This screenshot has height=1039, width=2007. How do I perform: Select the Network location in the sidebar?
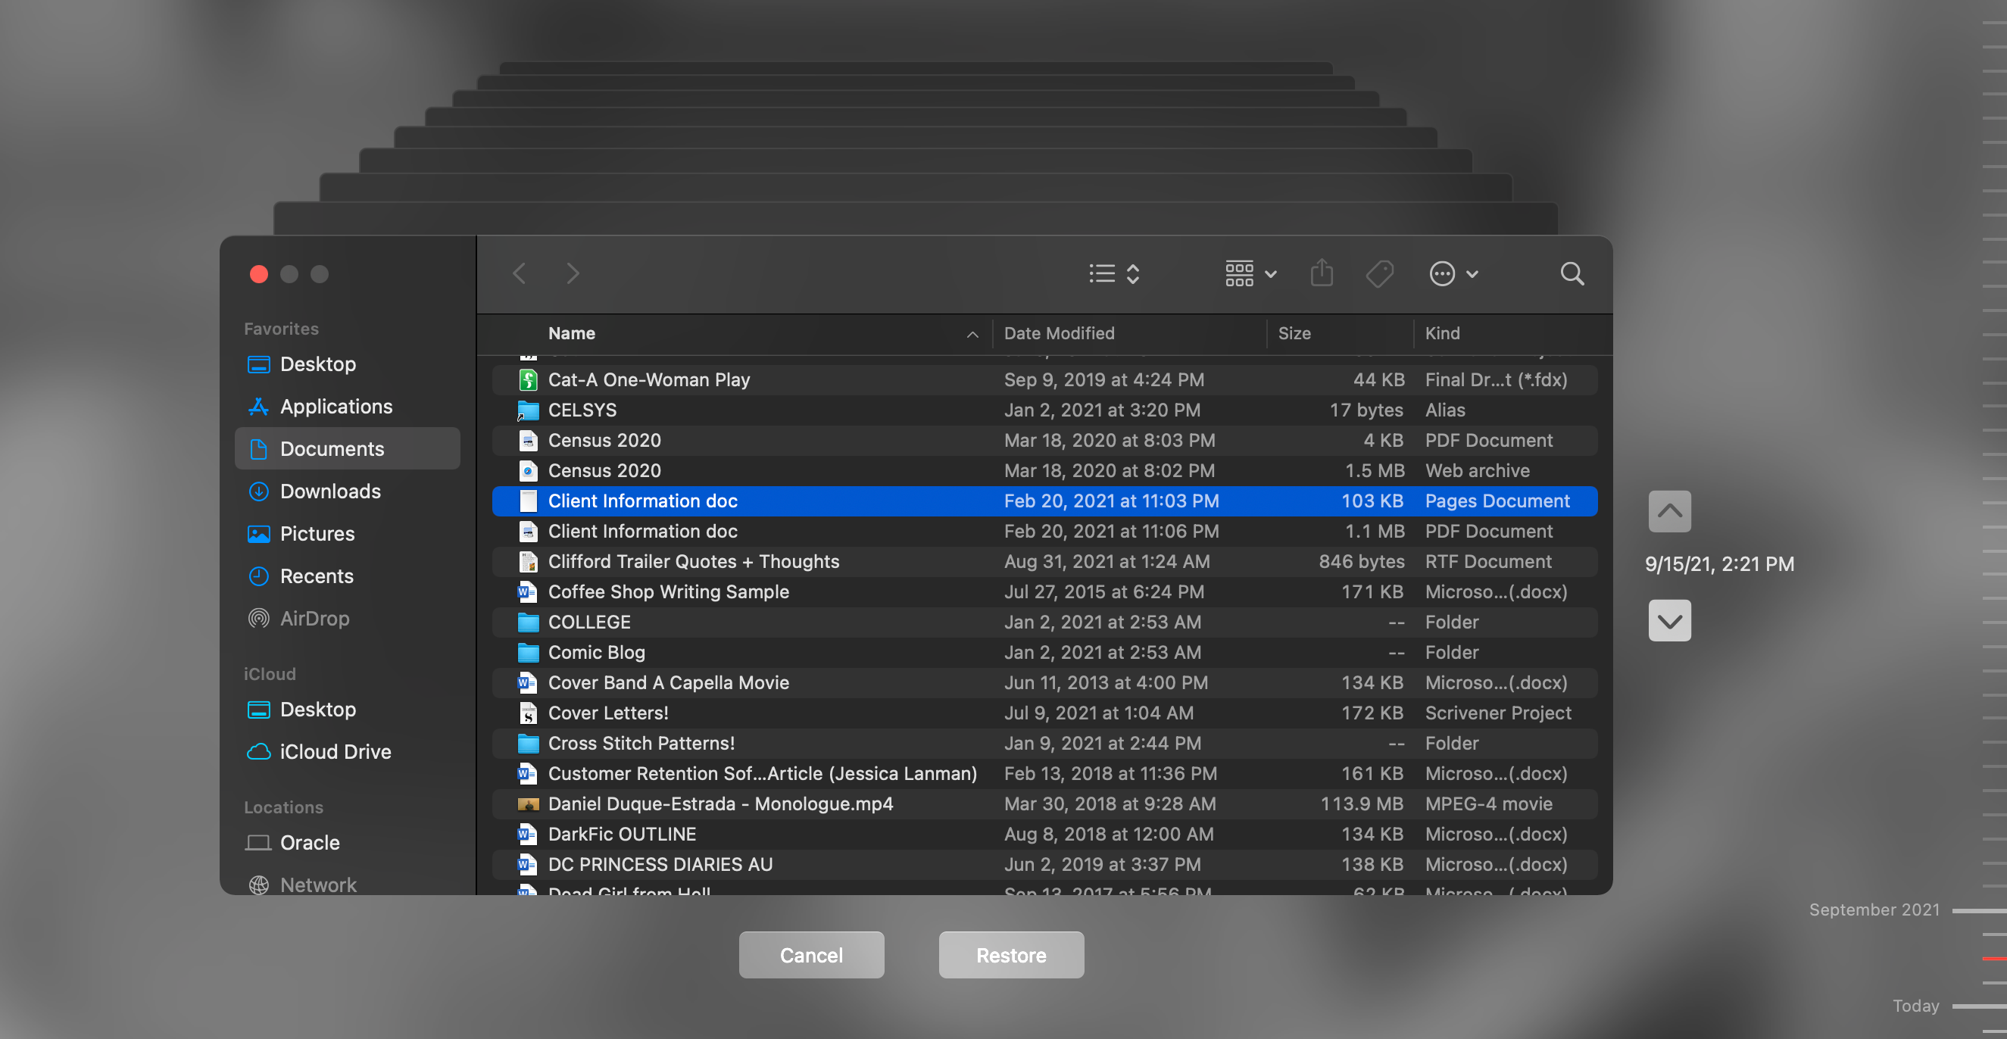319,884
